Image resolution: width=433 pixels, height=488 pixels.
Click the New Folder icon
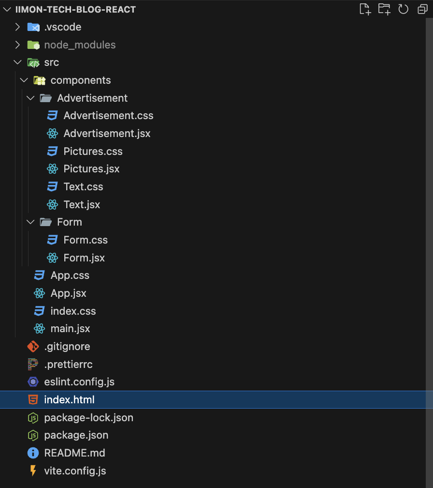[x=384, y=9]
